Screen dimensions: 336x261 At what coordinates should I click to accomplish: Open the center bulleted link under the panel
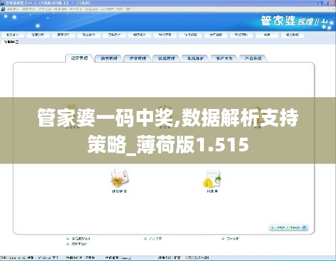point(153,239)
